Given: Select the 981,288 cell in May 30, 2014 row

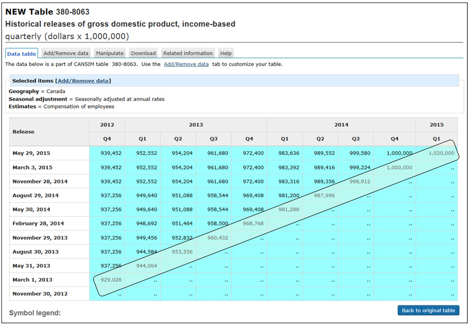Looking at the screenshot, I should click(x=288, y=210).
